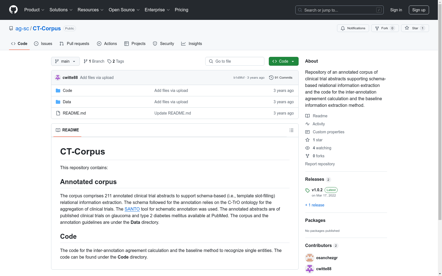
Task: Expand the Solutions menu
Action: 61,10
